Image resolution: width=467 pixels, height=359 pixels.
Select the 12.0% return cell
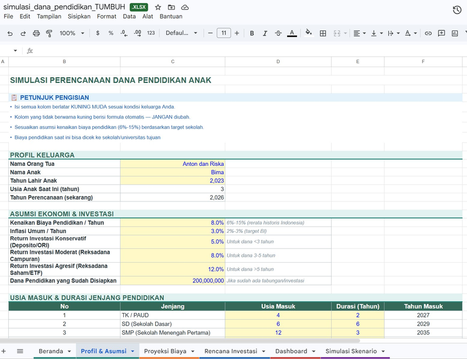[173, 269]
